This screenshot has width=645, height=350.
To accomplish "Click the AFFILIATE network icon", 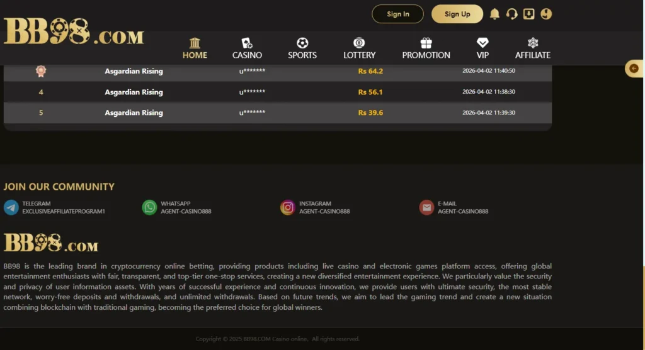I will 533,43.
